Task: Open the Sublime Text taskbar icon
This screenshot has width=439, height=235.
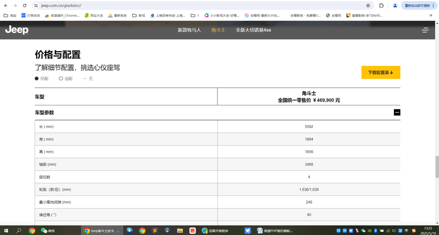Action: click(x=155, y=231)
